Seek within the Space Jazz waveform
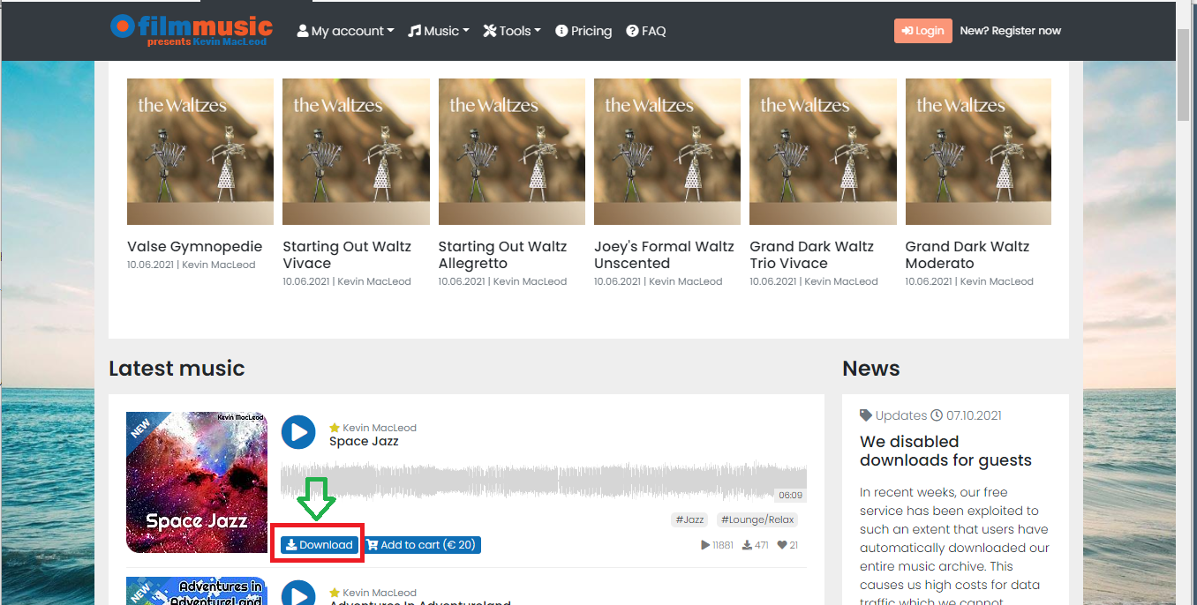 (x=544, y=482)
